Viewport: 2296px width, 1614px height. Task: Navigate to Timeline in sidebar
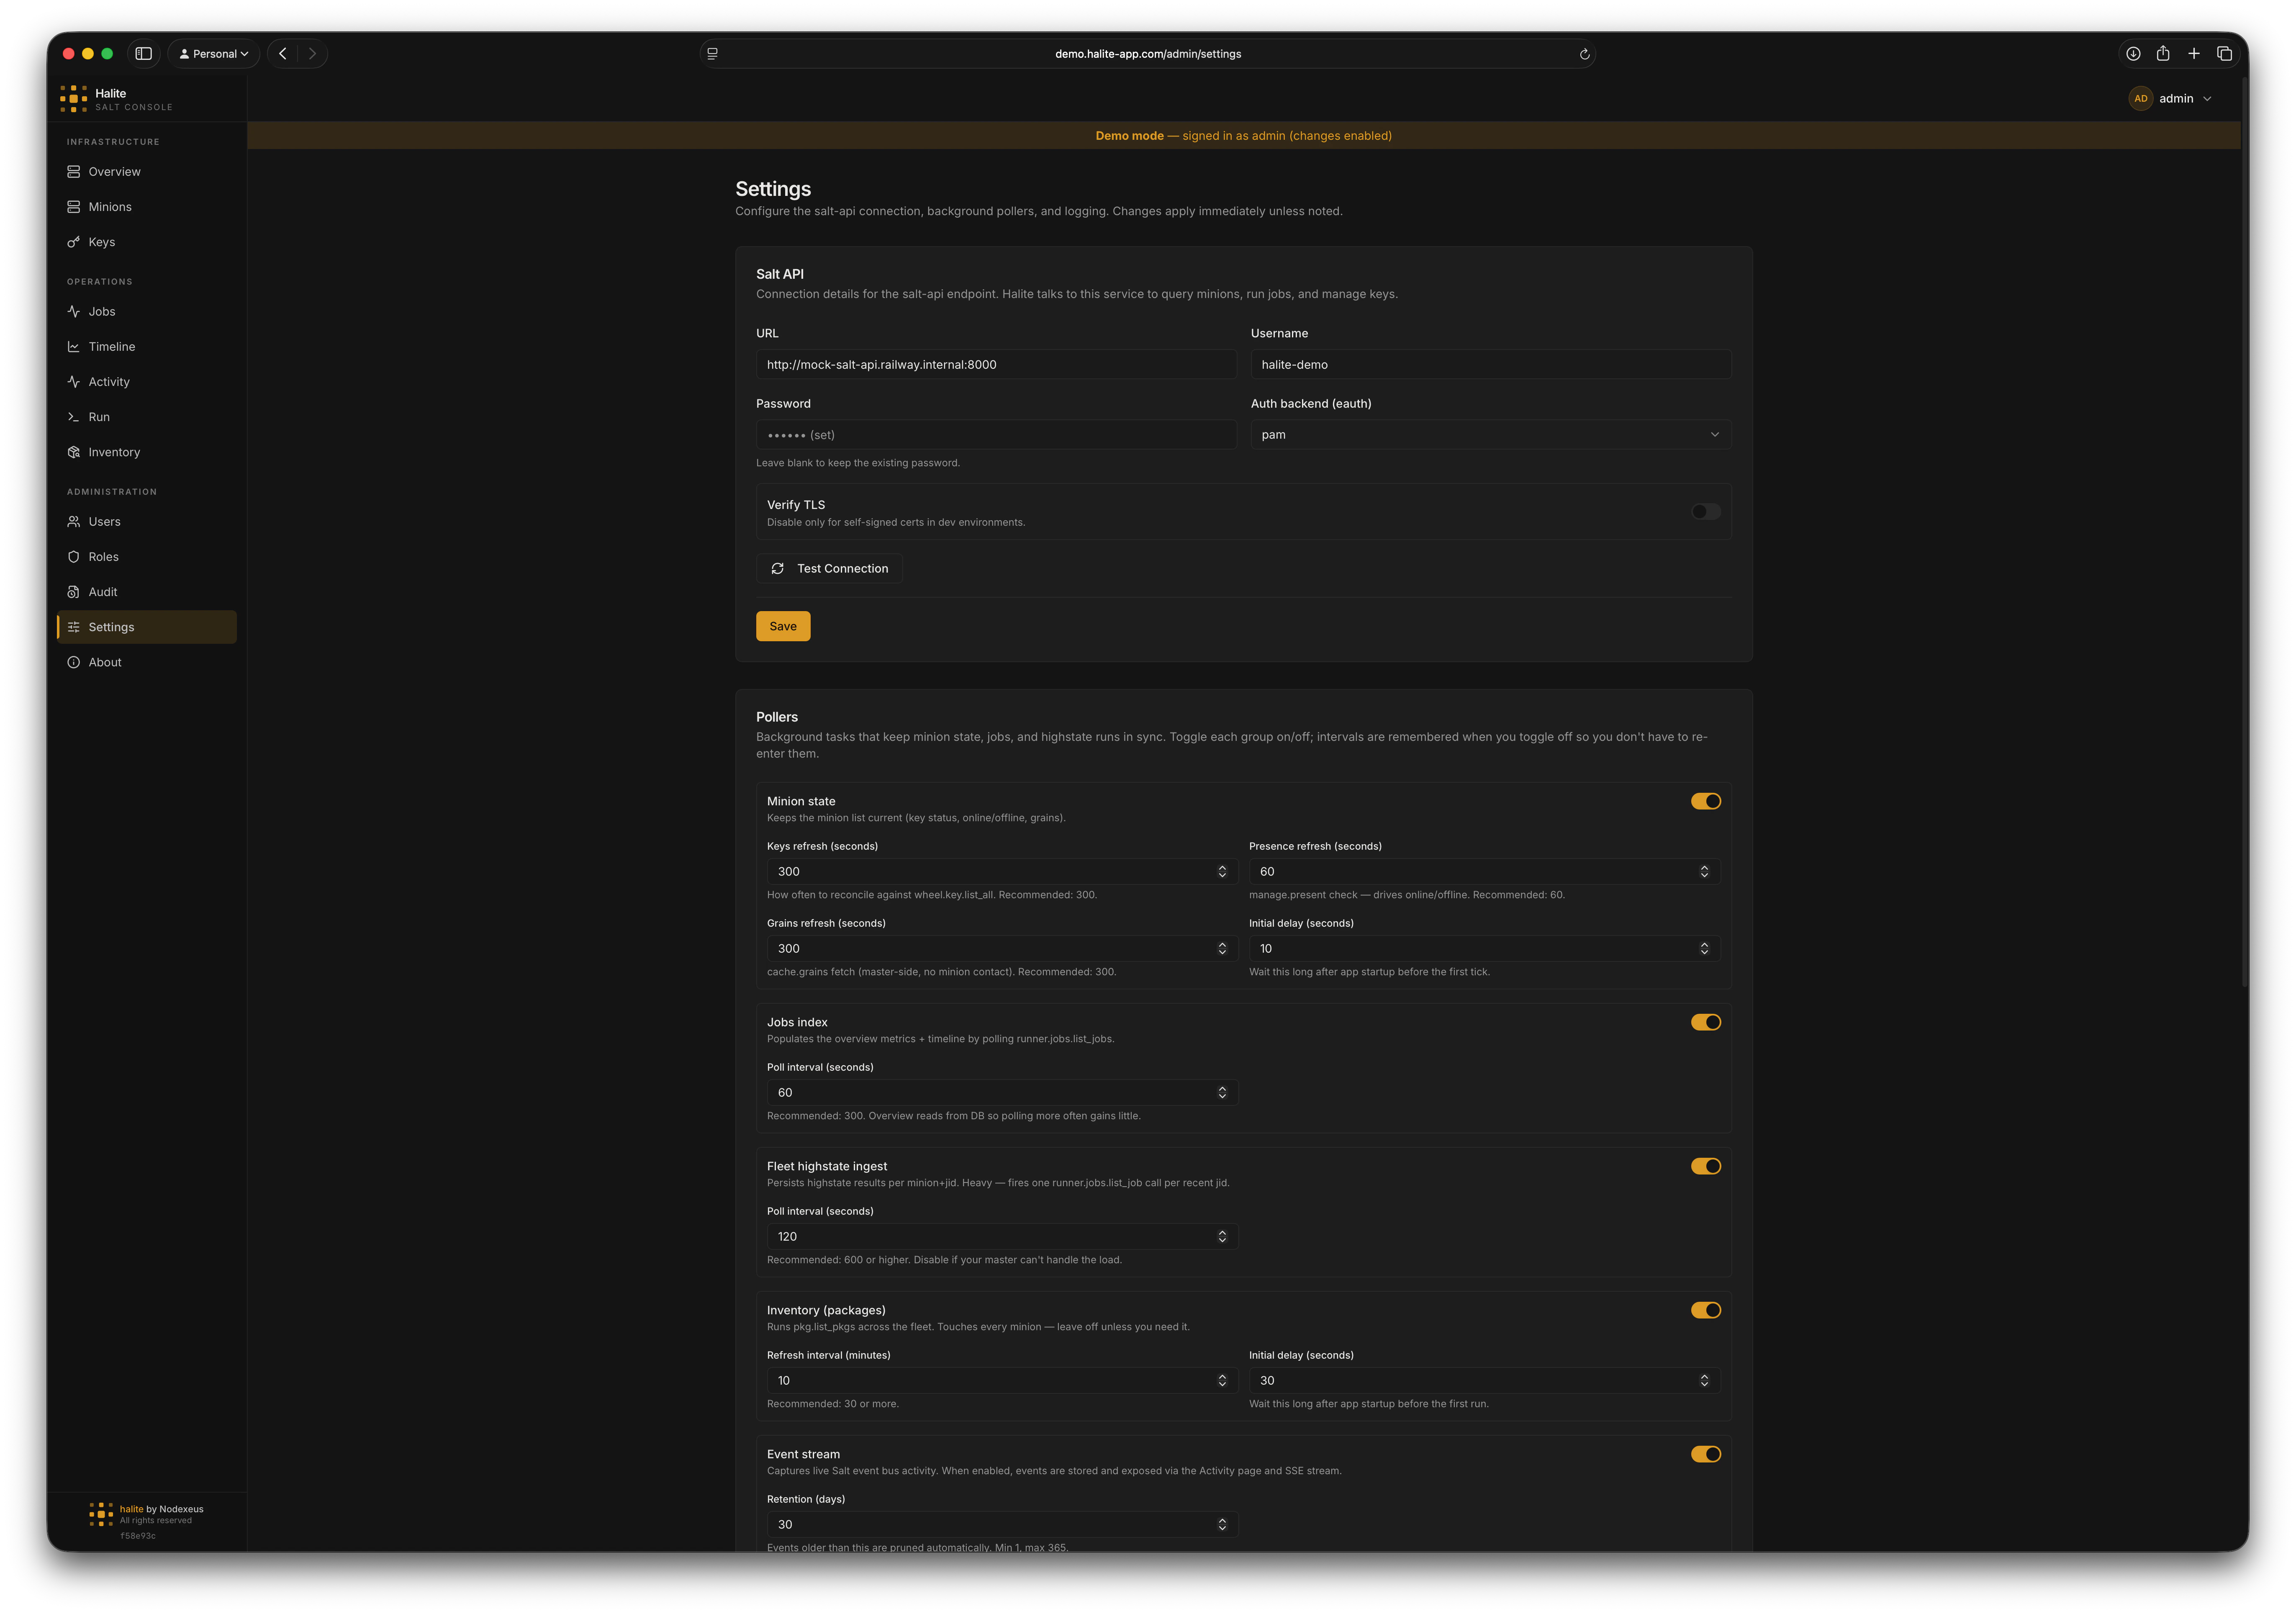(147, 347)
